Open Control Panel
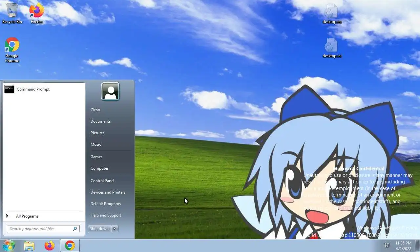 (x=102, y=181)
